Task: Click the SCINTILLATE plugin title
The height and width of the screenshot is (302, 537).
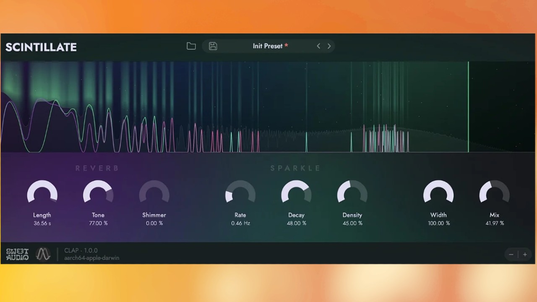Action: pos(41,47)
